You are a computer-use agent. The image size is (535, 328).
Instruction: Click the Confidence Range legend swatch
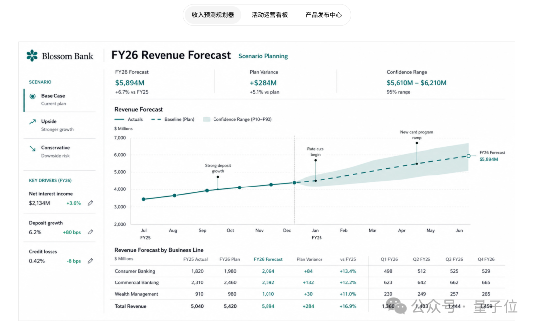(x=207, y=119)
